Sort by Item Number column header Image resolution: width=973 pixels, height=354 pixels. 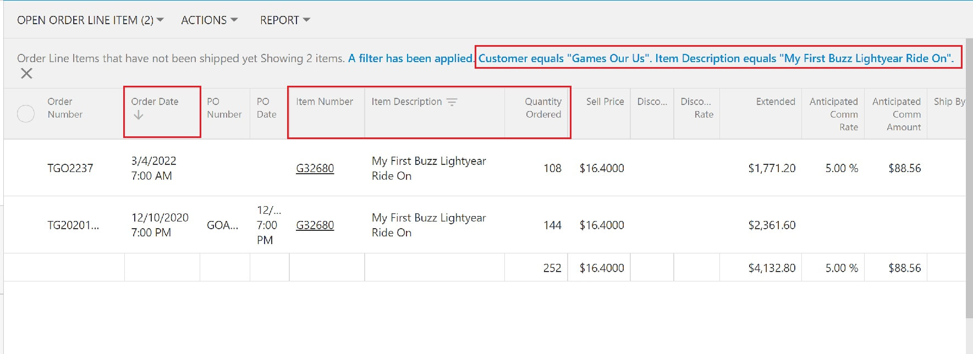(x=325, y=102)
